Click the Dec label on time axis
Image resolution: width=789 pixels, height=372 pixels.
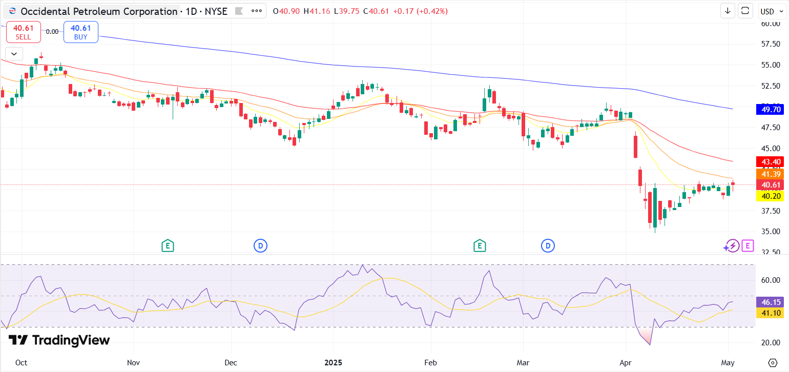[x=231, y=363]
